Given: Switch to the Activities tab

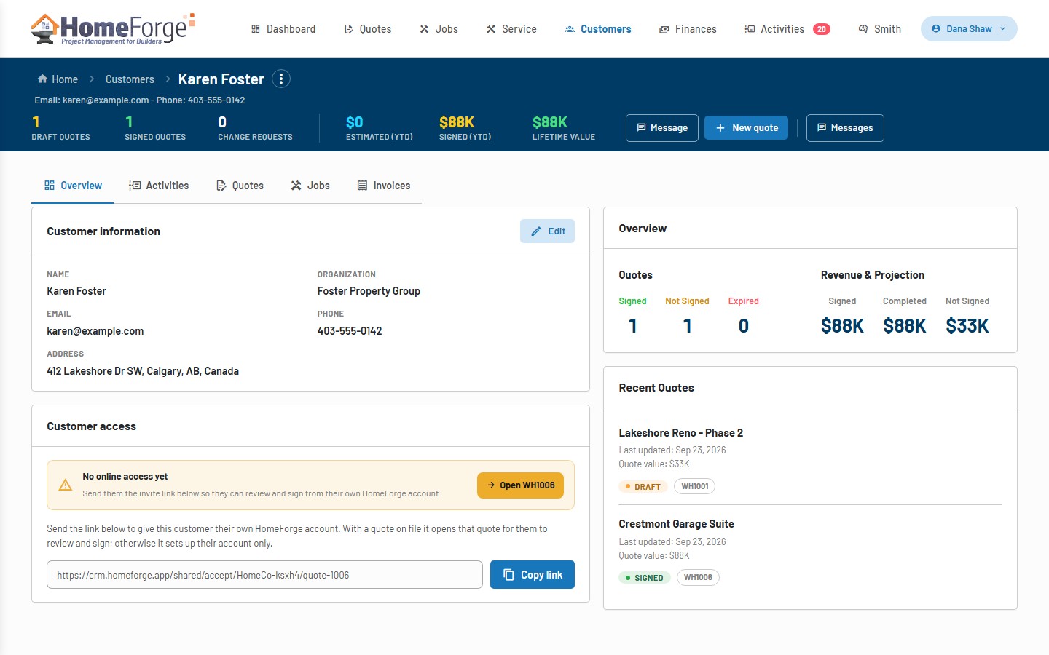Looking at the screenshot, I should point(159,186).
